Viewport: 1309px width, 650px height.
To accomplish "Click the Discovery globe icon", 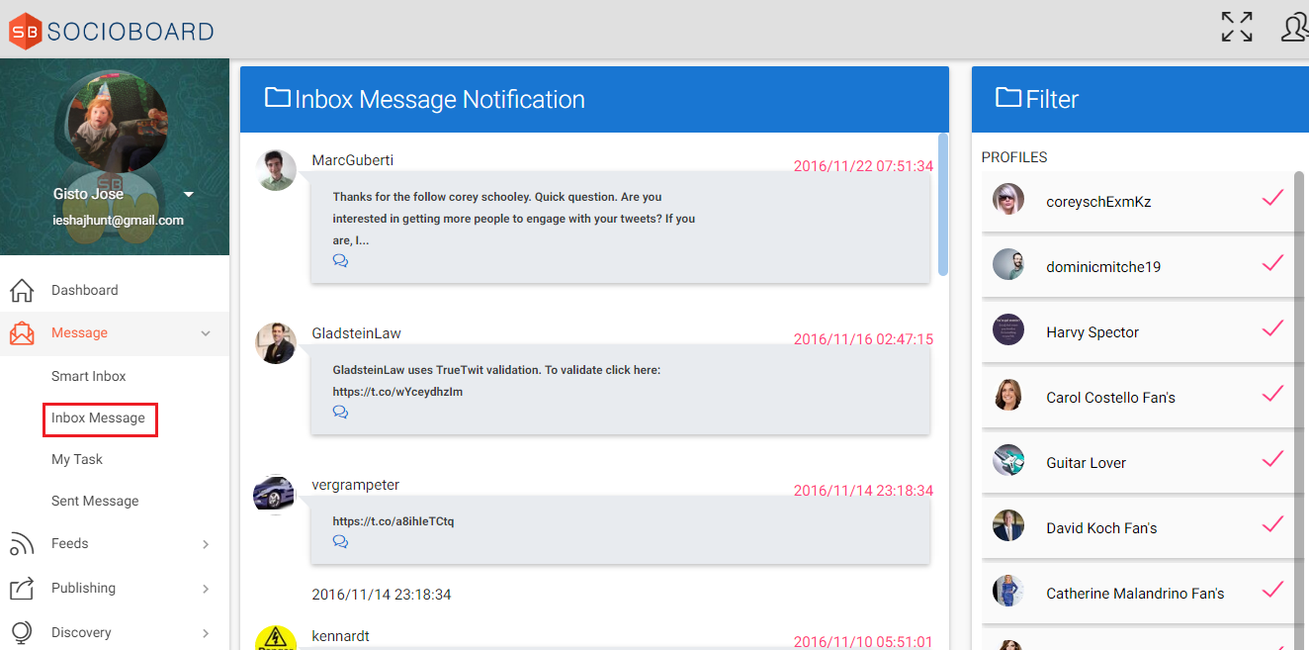I will coord(22,632).
